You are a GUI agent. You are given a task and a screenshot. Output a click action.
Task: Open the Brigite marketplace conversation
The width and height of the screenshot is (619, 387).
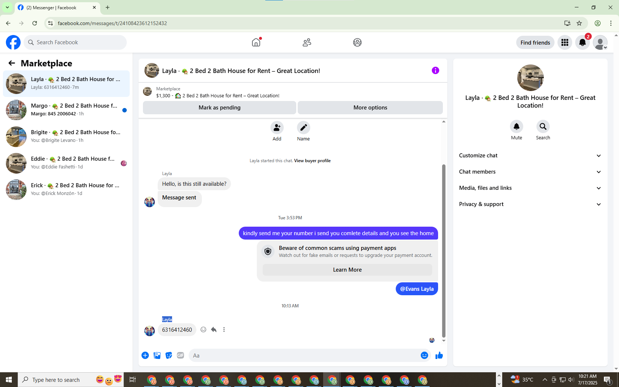click(66, 137)
